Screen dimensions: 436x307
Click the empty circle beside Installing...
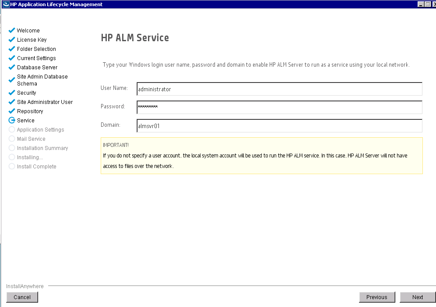(x=12, y=157)
